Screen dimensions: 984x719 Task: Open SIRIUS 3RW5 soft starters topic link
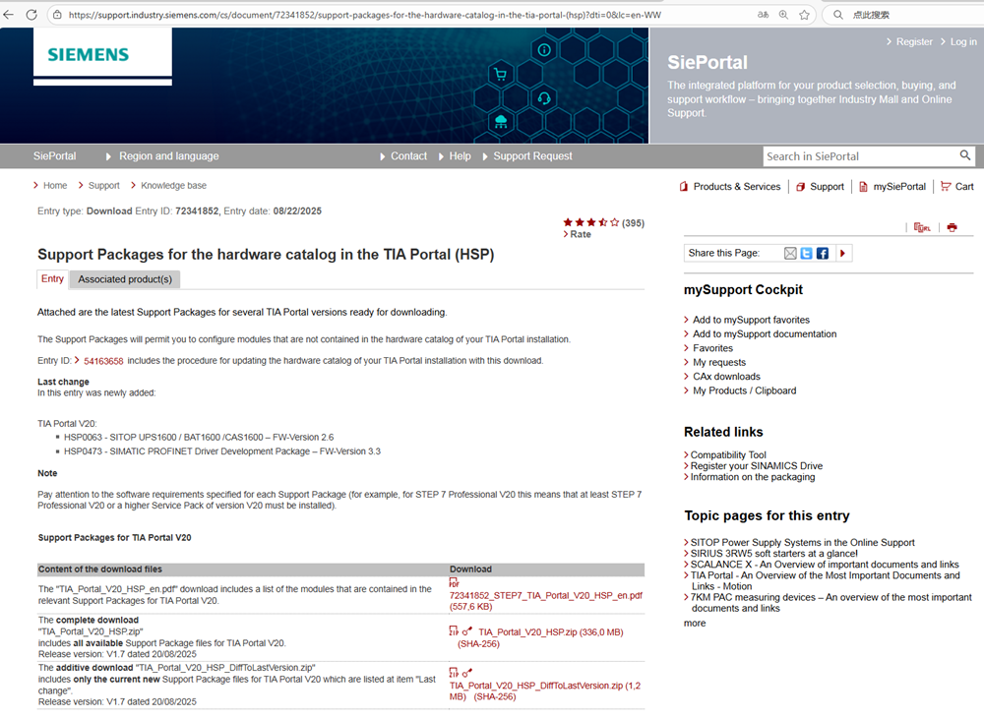pyautogui.click(x=773, y=554)
